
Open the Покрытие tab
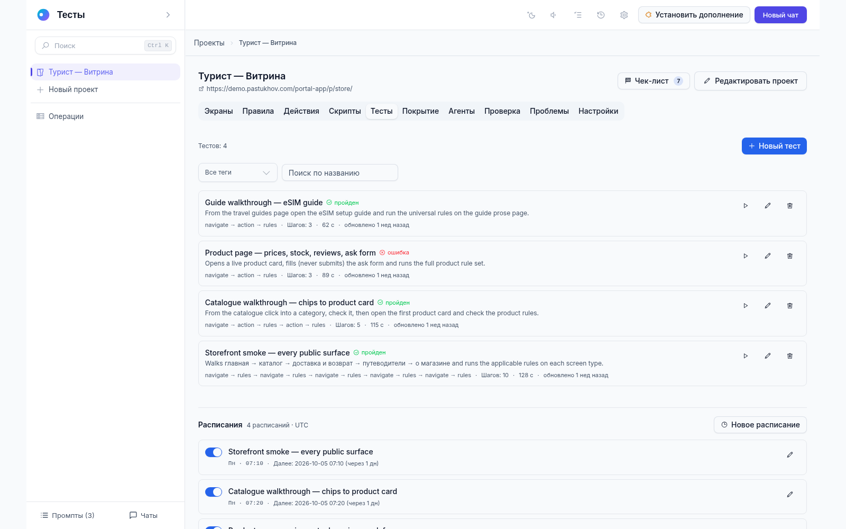coord(420,111)
